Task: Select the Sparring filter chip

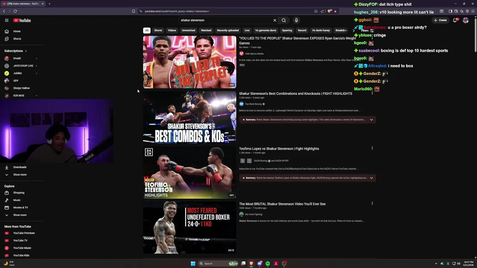Action: pos(287,31)
